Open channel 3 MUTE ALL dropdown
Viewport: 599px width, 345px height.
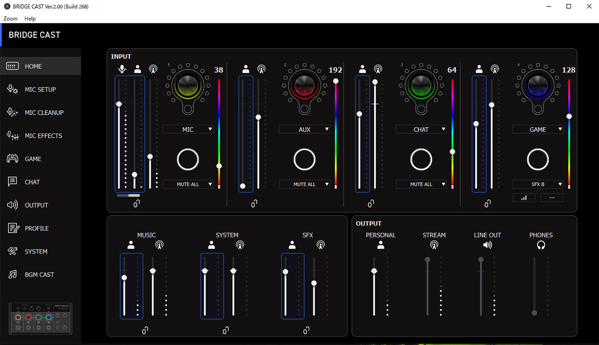(x=421, y=184)
